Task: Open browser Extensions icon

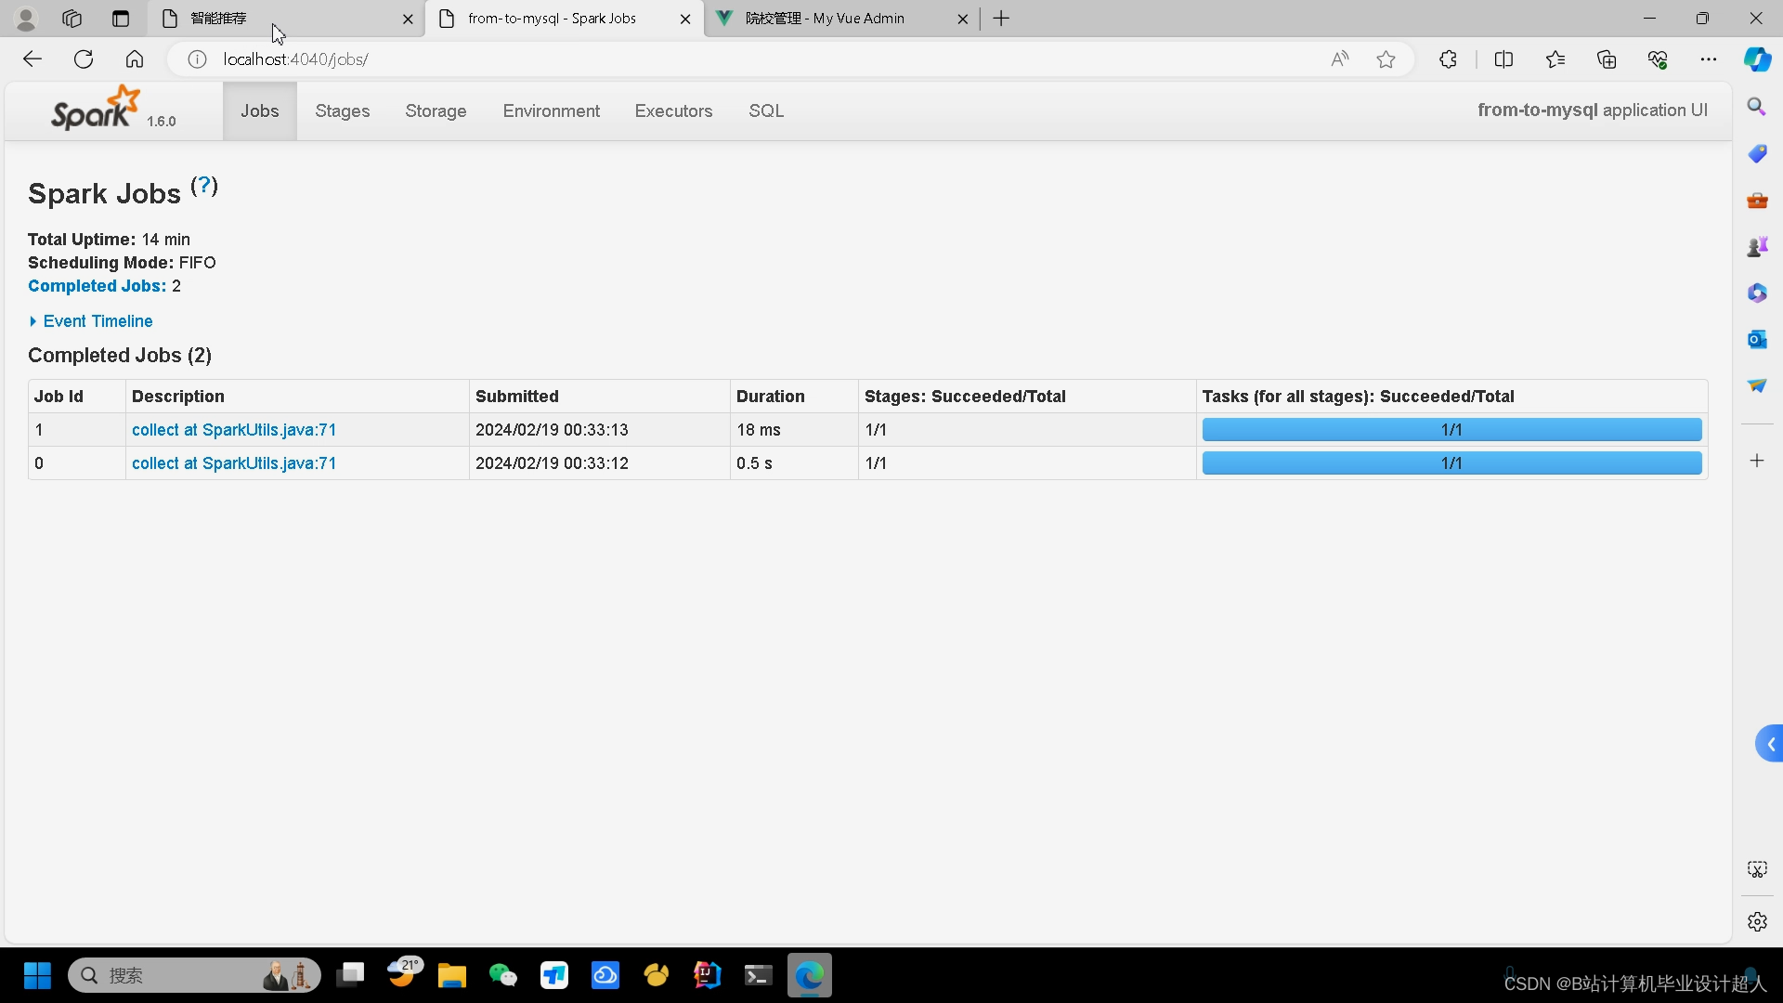Action: 1448,59
